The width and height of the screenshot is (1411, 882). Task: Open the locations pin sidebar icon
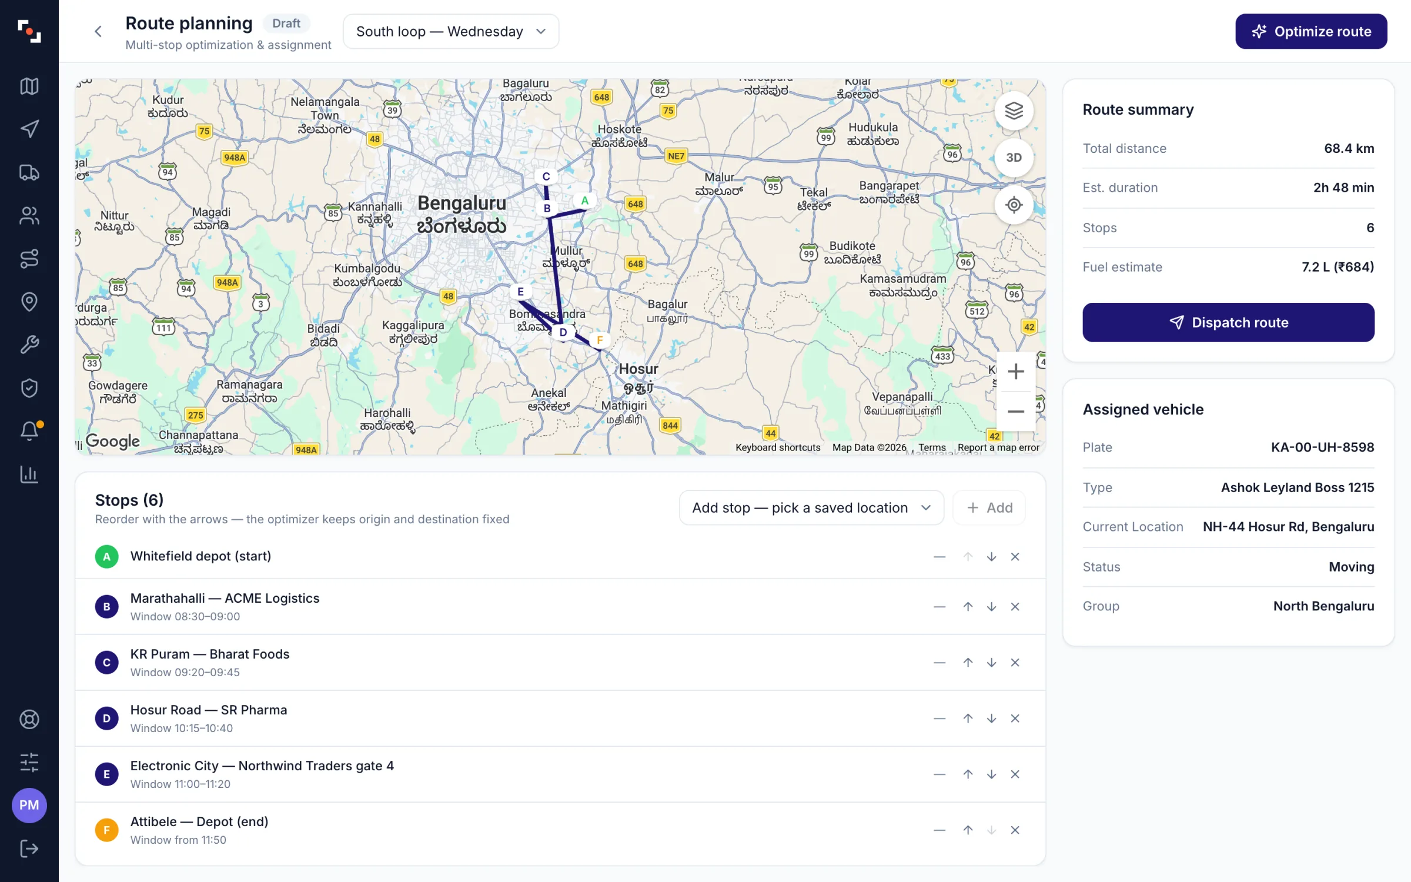click(29, 302)
